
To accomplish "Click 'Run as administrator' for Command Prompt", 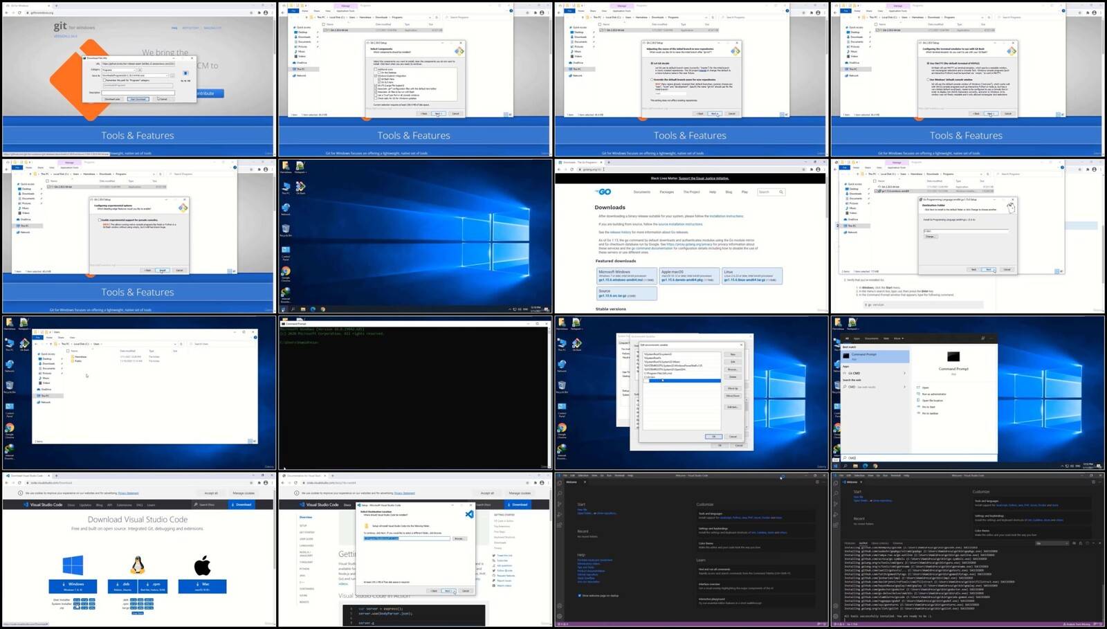I will 933,394.
